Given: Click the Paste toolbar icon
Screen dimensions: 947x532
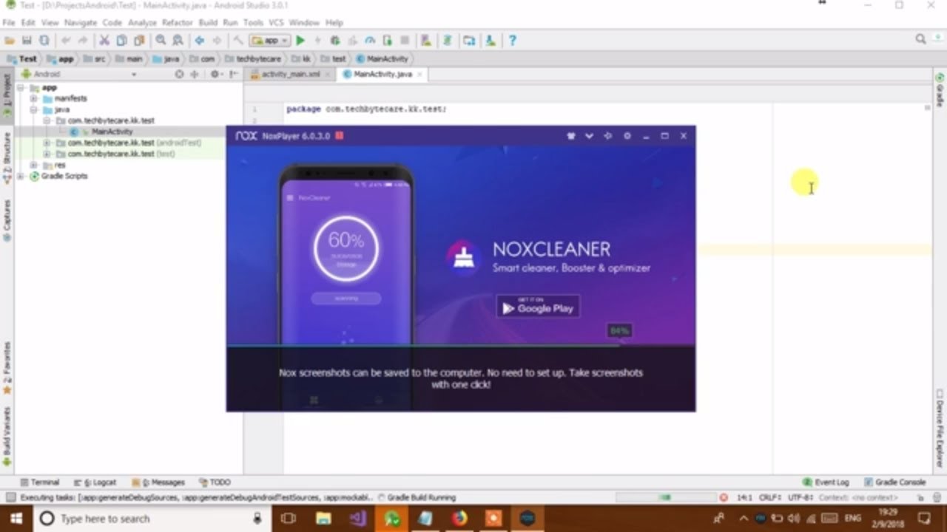Looking at the screenshot, I should pos(138,41).
